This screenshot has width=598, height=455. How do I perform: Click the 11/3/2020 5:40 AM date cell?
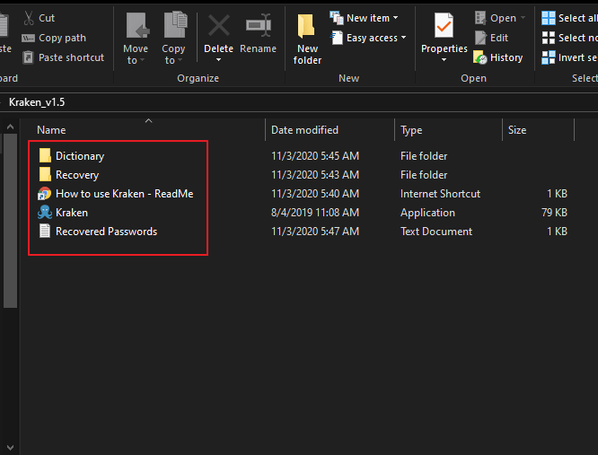(x=315, y=194)
